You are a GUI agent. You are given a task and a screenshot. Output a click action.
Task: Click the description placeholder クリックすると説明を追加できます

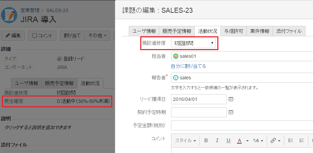tap(38, 127)
